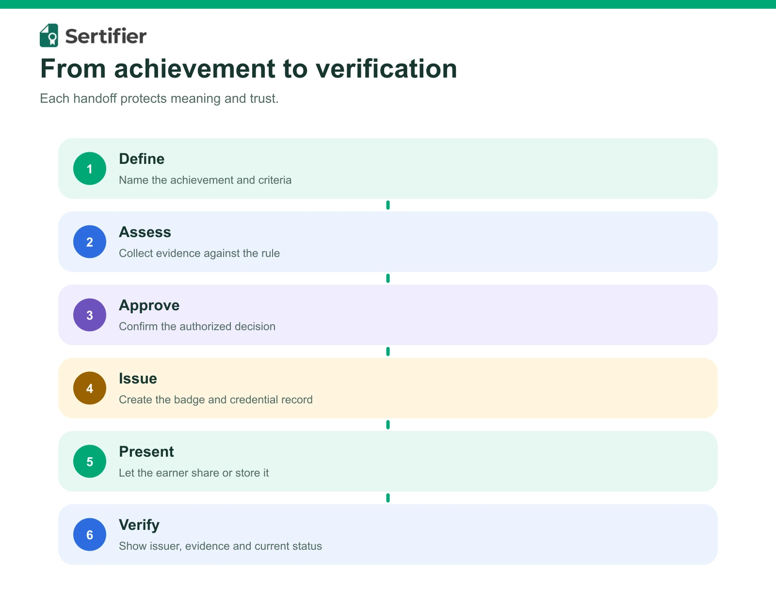
Task: Select the step 3 number circle
Action: coord(90,315)
